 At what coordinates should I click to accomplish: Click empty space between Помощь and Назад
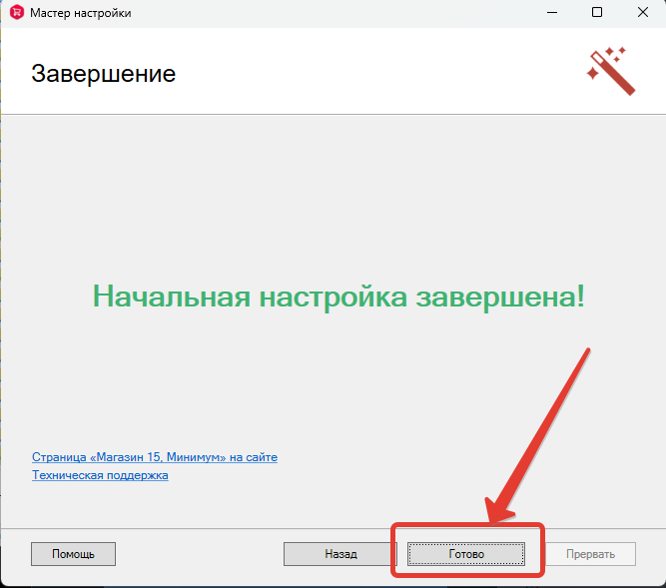pyautogui.click(x=200, y=553)
